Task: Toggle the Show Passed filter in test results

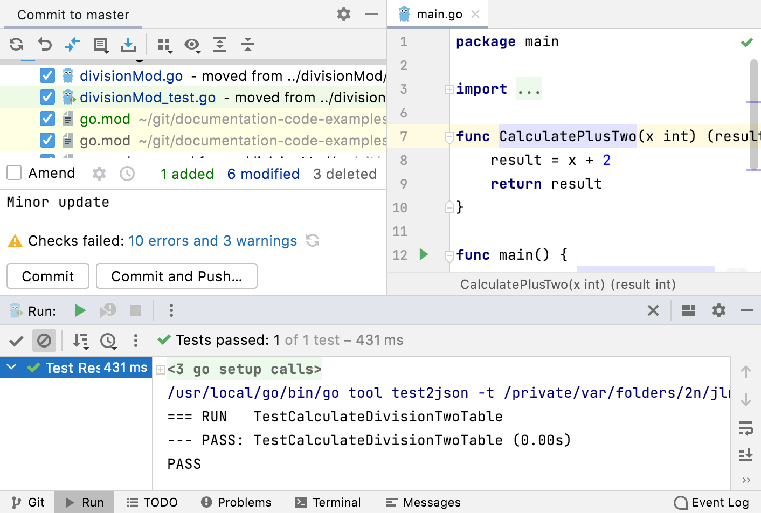Action: [16, 340]
